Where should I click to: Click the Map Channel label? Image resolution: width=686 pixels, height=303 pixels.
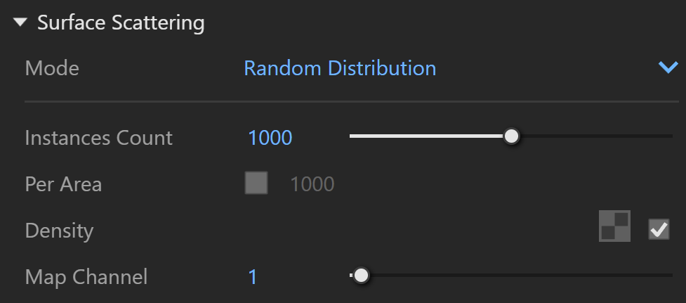point(86,277)
